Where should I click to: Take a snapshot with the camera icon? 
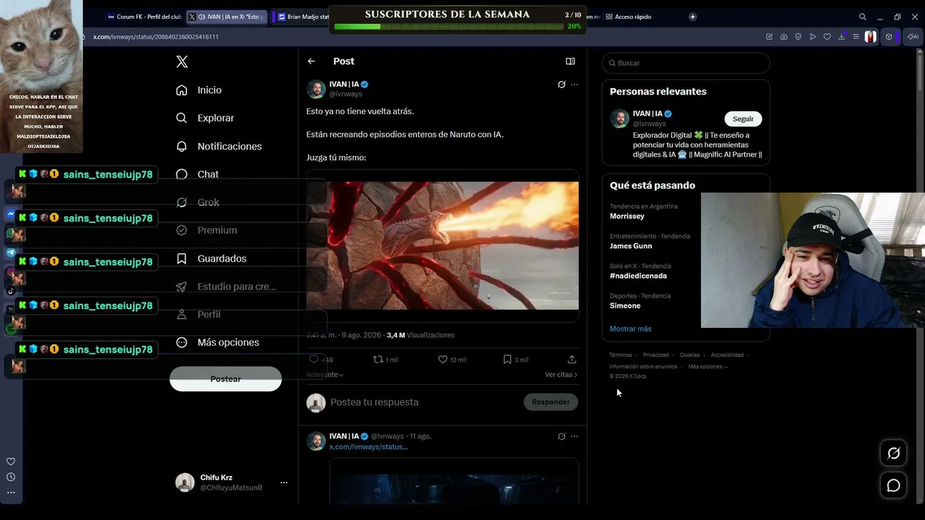[784, 37]
